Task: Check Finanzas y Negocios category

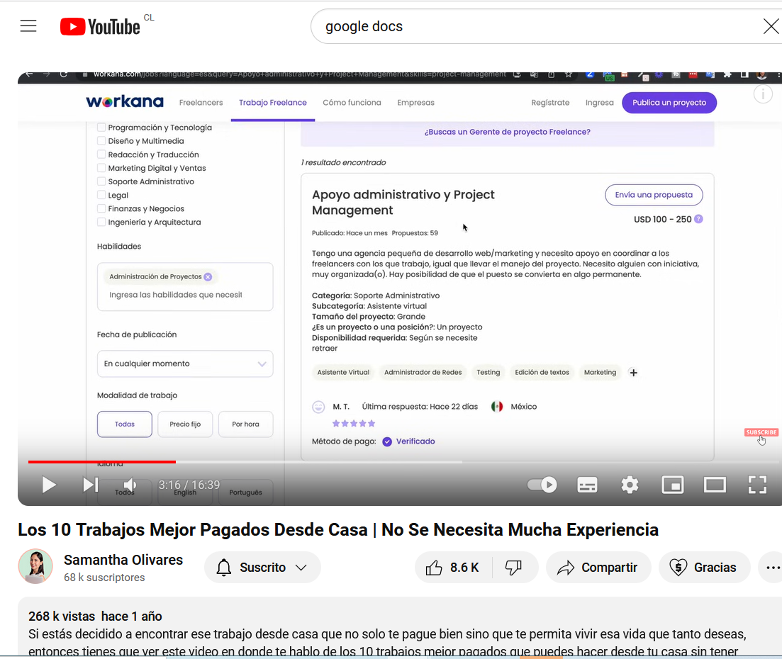Action: click(x=101, y=208)
